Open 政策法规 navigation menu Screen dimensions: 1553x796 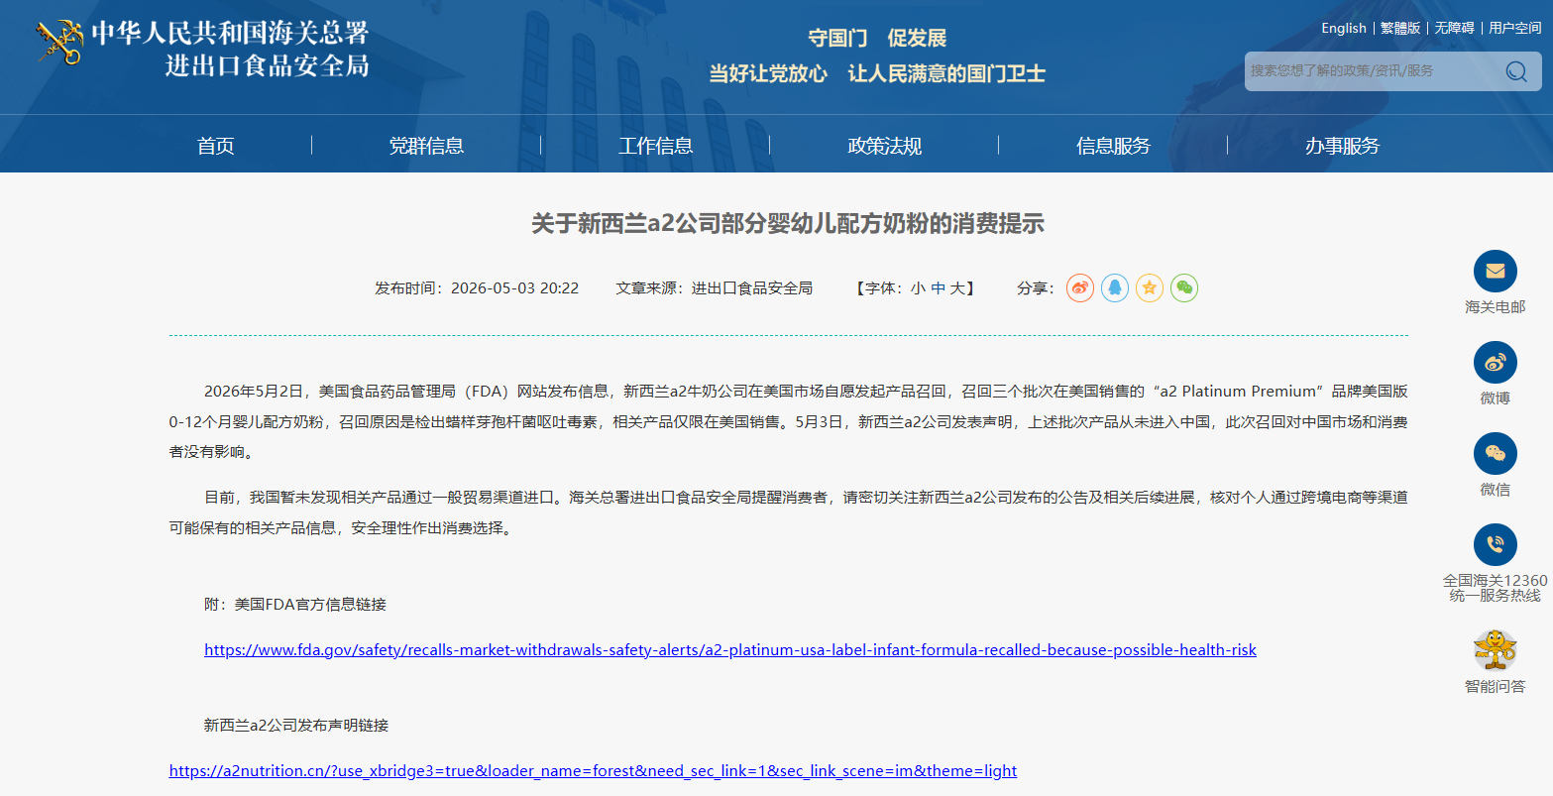coord(884,146)
